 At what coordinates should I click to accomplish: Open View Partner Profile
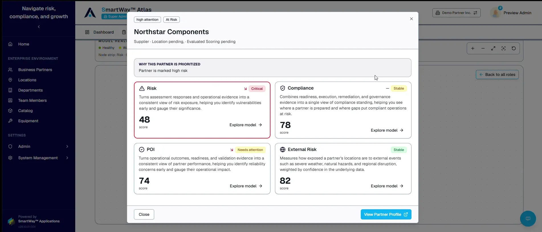(x=386, y=214)
